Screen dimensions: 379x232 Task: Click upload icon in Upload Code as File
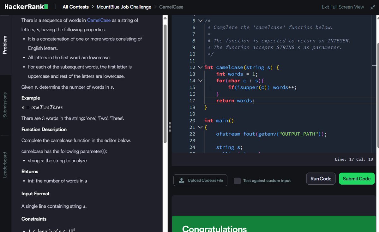click(x=182, y=180)
